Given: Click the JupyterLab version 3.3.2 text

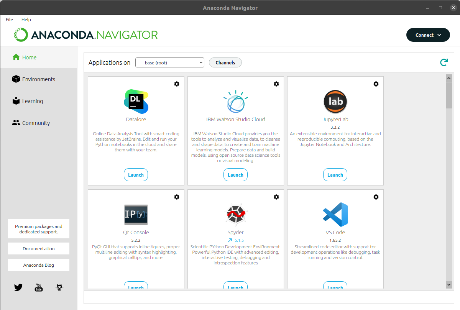Looking at the screenshot, I should pyautogui.click(x=335, y=127).
